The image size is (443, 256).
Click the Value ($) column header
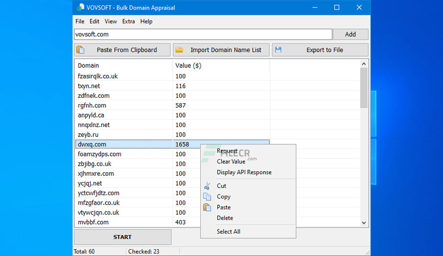(x=221, y=66)
